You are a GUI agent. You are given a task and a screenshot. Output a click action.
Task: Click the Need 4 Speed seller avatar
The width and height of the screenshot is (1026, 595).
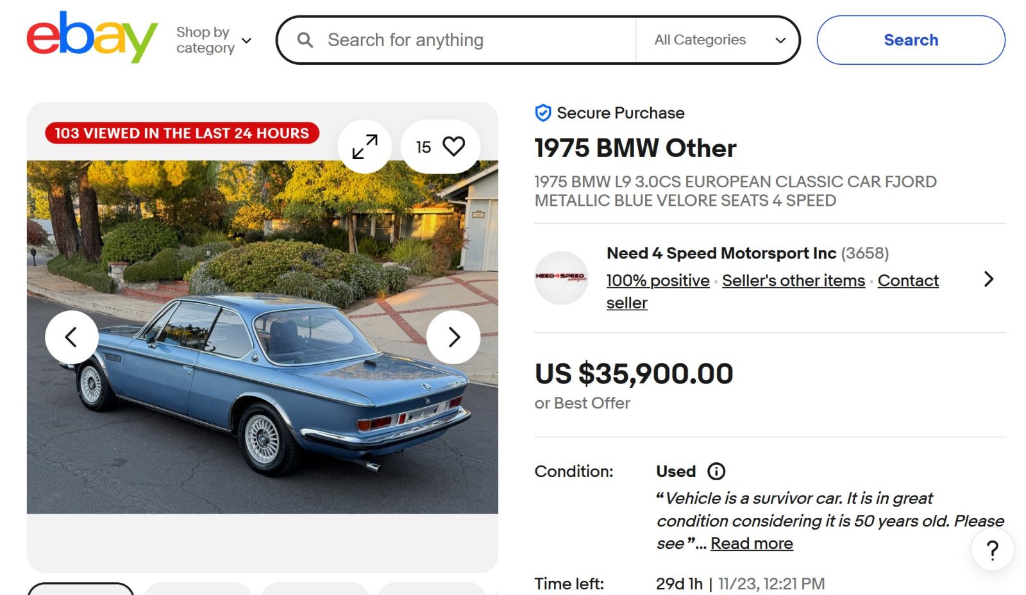[x=561, y=278]
